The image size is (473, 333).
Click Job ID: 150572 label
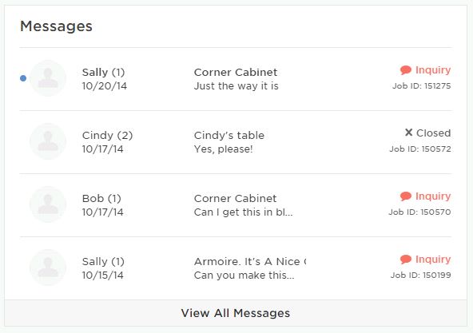[420, 149]
